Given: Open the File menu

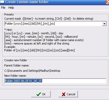Looking at the screenshot, I should 3,8.
